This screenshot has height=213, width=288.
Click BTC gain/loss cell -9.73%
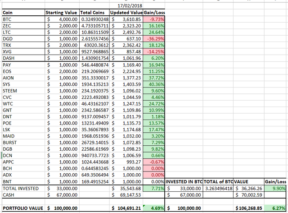(x=154, y=19)
